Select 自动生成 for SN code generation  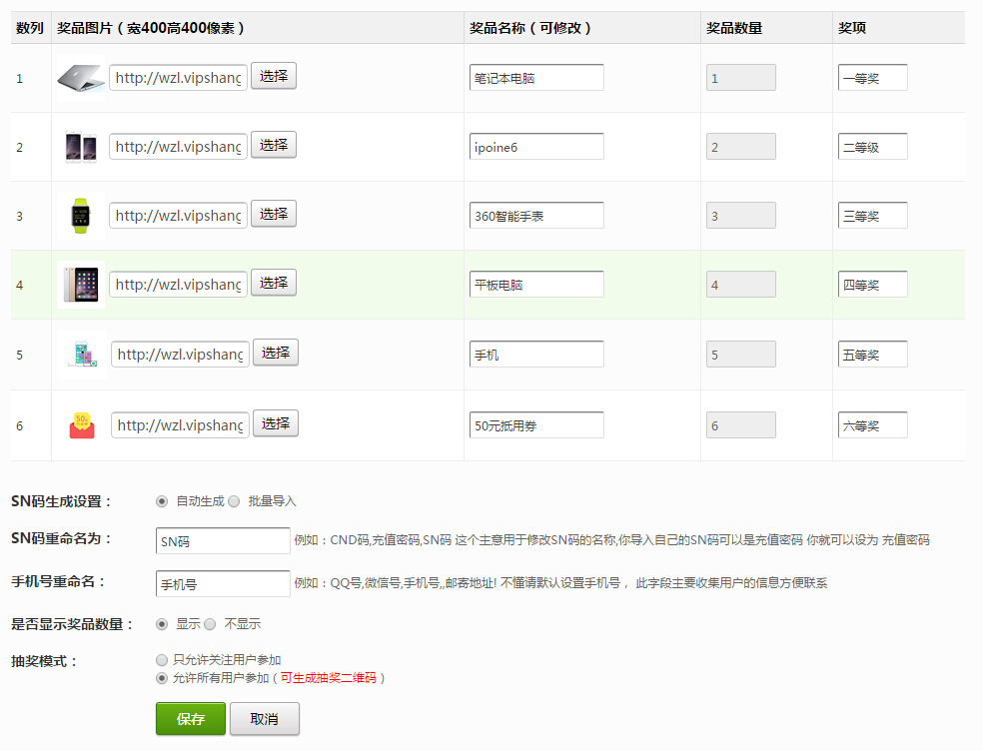coord(162,501)
